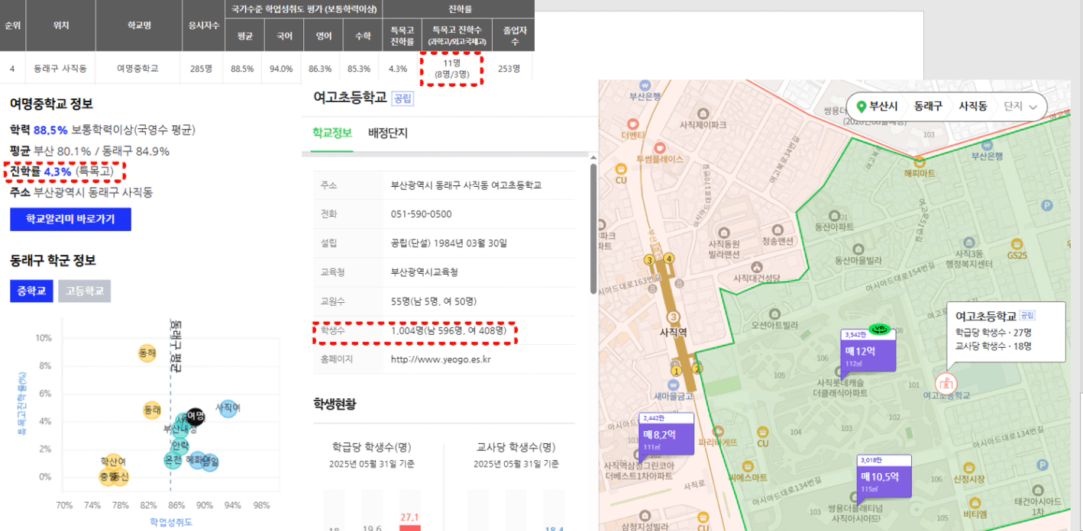
Task: Click the 부산은행 icon above 더벤티
Action: pos(645,84)
